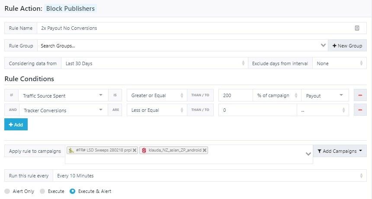
Task: Click the klauda_NZ campaign red icon
Action: coord(144,150)
